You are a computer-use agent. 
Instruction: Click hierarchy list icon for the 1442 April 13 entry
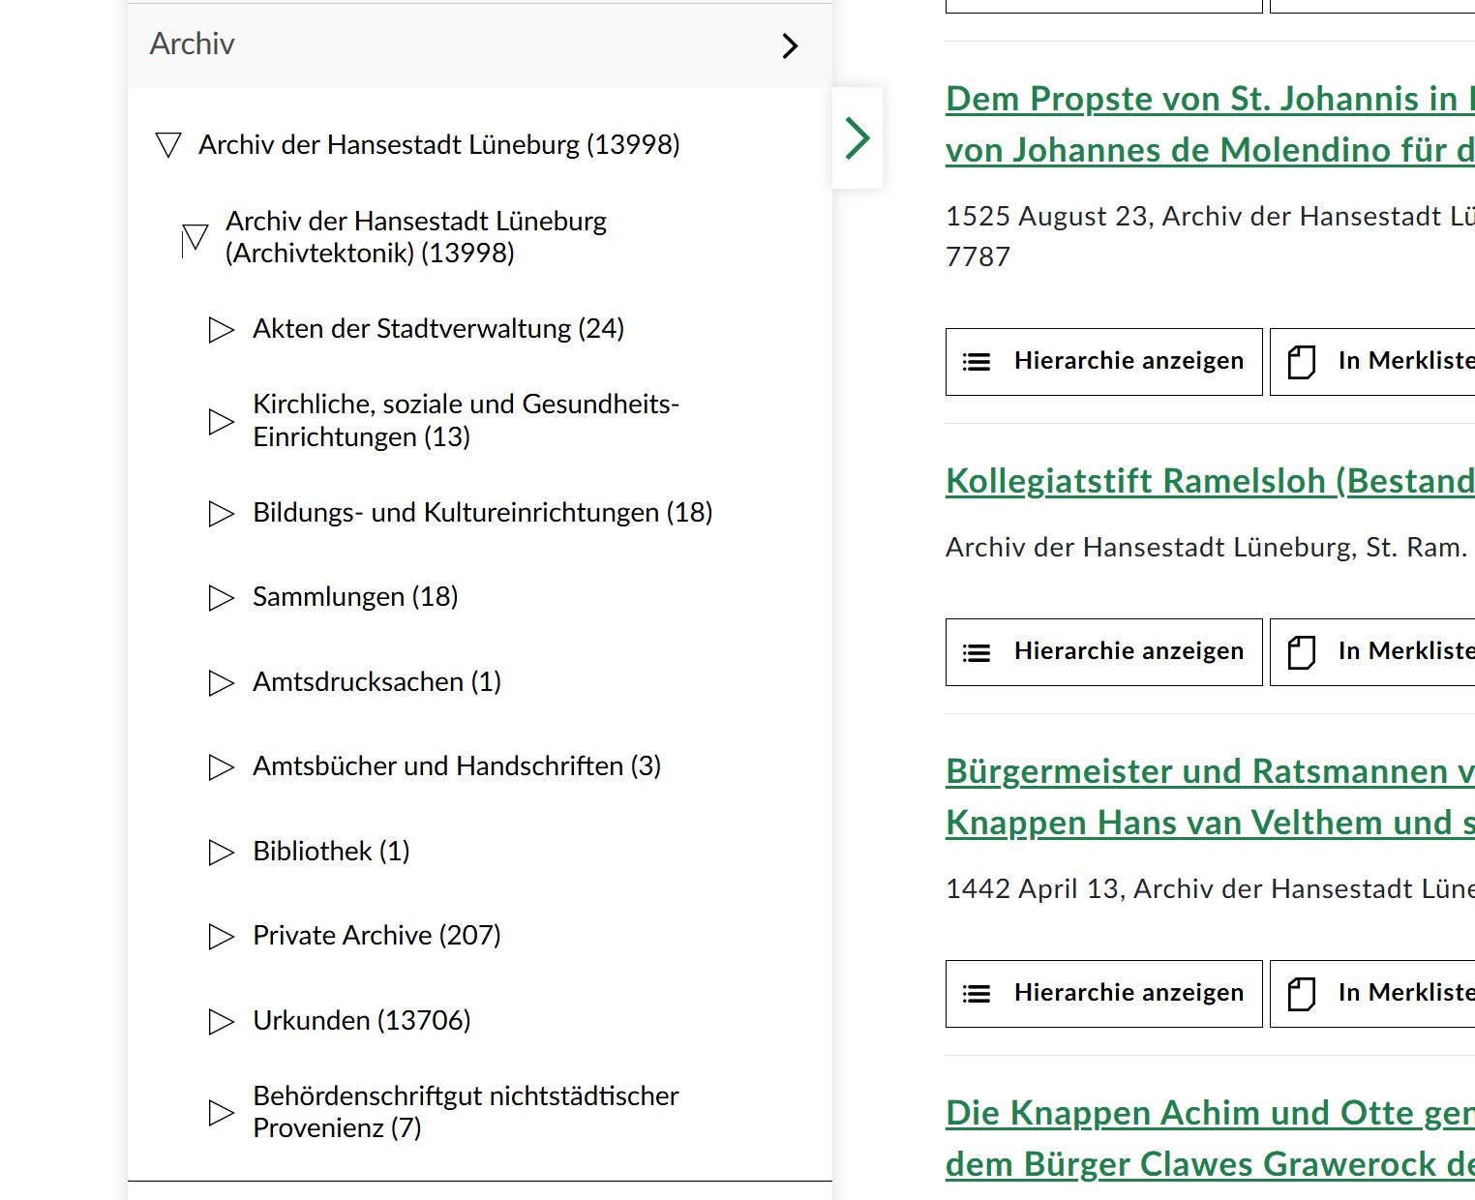pyautogui.click(x=977, y=994)
